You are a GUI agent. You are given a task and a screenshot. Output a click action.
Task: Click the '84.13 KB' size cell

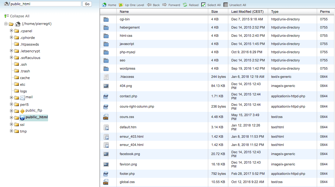pos(218,86)
